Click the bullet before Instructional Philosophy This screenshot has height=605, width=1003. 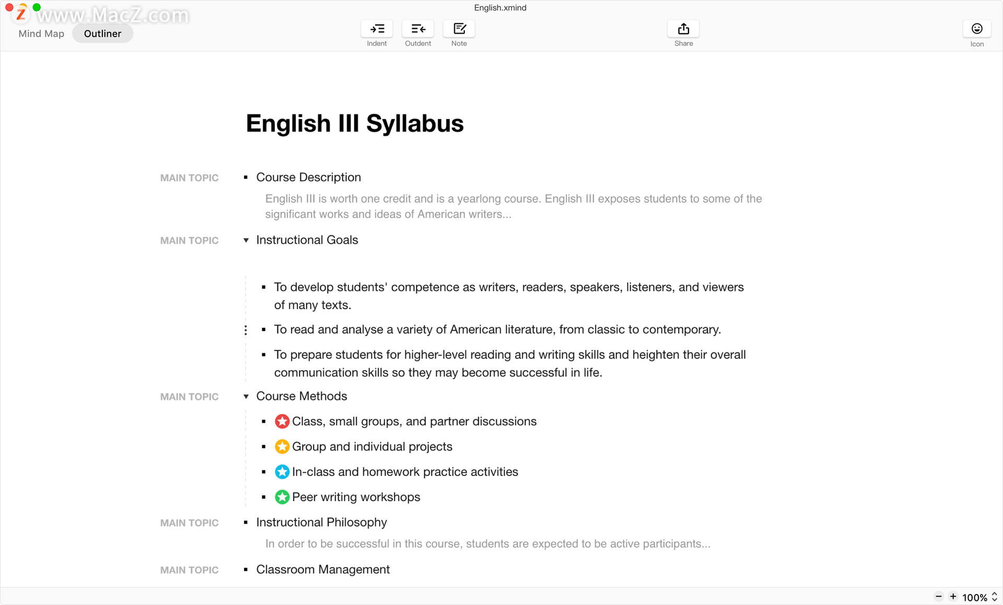[x=246, y=523]
